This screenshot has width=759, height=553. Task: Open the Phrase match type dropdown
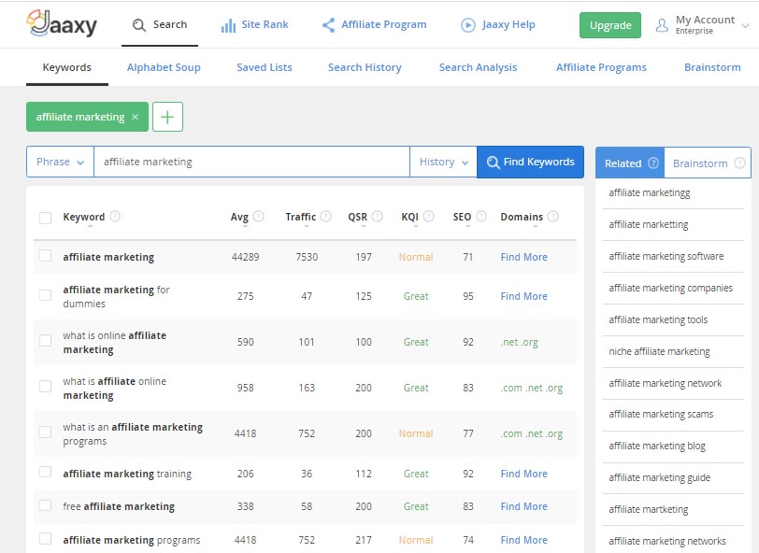(x=61, y=163)
